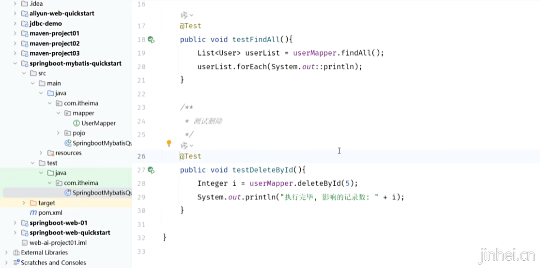Click the yellow lightbulb intention icon
This screenshot has width=540, height=268.
point(169,143)
